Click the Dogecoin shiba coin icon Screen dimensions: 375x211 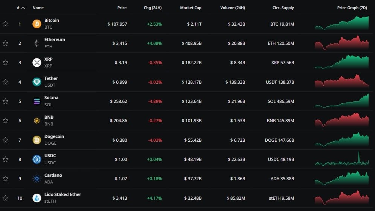(x=37, y=140)
